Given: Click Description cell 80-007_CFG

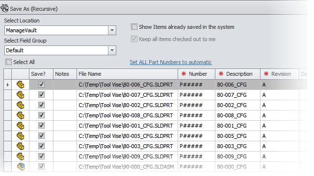Looking at the screenshot, I should click(237, 95).
